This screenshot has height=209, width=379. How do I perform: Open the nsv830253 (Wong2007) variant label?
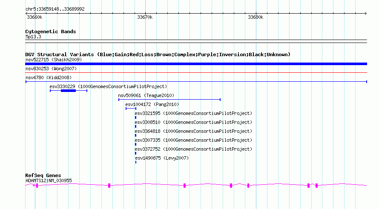point(51,69)
